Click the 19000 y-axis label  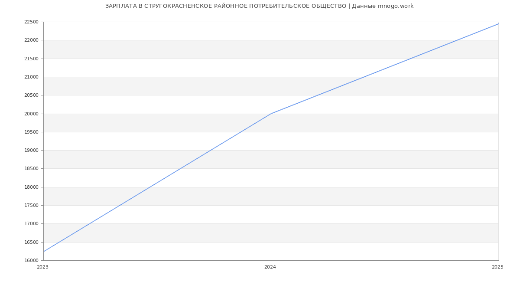click(x=31, y=151)
